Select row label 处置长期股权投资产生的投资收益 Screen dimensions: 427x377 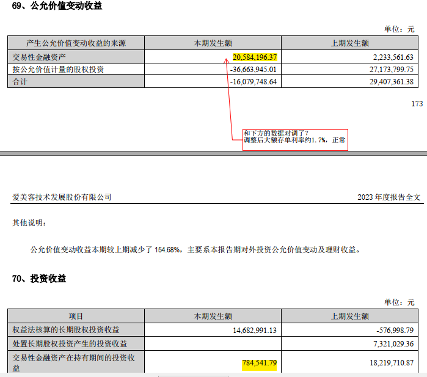[x=70, y=344]
